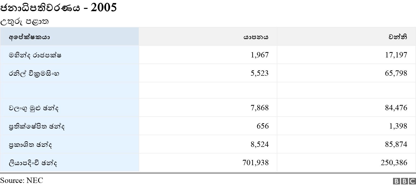The height and width of the screenshot is (187, 416).
Task: Select the title ජනාධිපතිවරණය - 2005
Action: pos(58,7)
